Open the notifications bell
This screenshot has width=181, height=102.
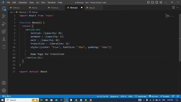click(x=178, y=96)
